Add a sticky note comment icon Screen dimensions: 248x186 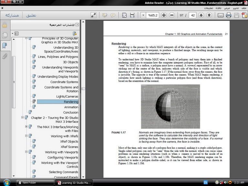click(113, 15)
